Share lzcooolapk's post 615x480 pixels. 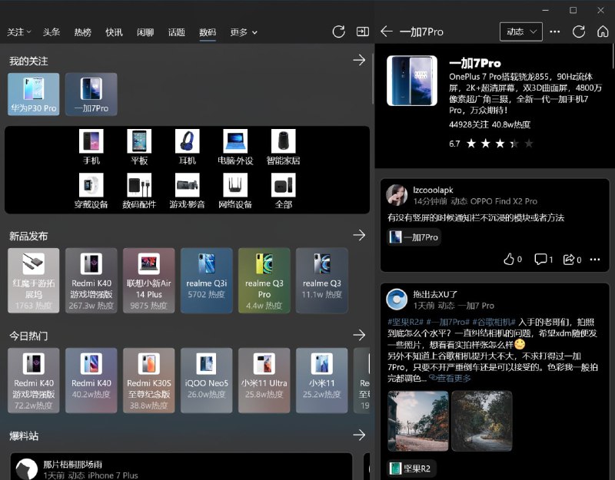[570, 260]
